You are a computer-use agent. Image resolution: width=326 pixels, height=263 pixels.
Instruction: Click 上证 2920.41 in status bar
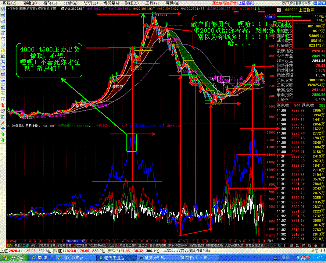pyautogui.click(x=11, y=251)
